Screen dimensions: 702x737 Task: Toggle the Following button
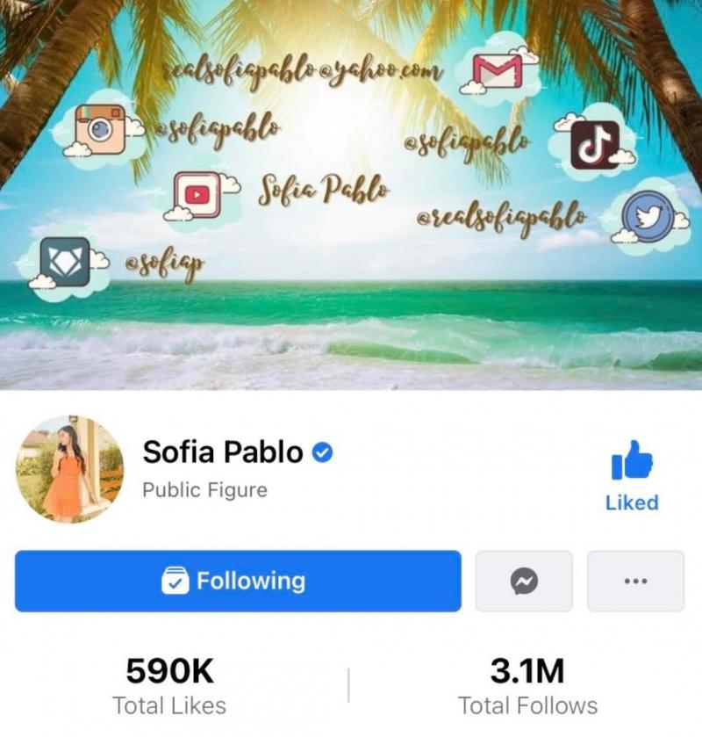click(x=238, y=581)
